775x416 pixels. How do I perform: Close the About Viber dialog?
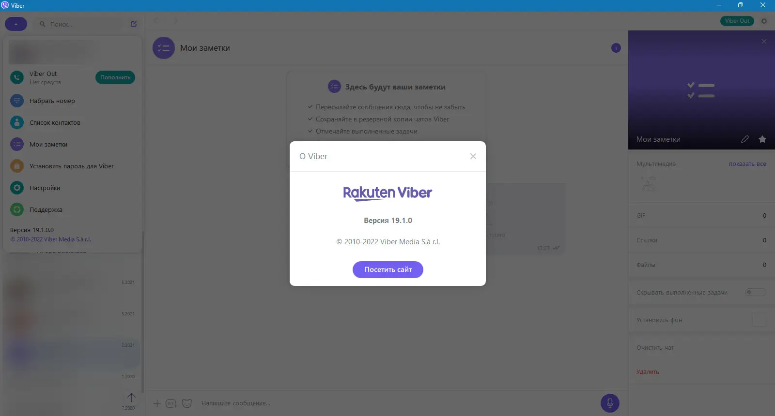(473, 156)
